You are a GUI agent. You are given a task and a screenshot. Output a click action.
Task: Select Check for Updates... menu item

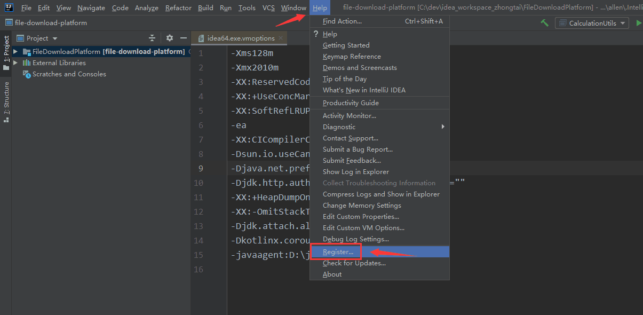click(x=379, y=263)
